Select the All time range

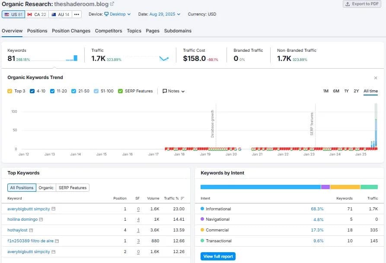click(370, 91)
